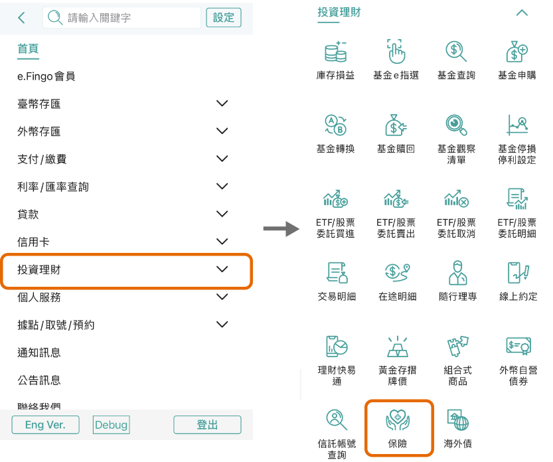Open 保險 insurance icon
This screenshot has width=553, height=462.
[398, 420]
